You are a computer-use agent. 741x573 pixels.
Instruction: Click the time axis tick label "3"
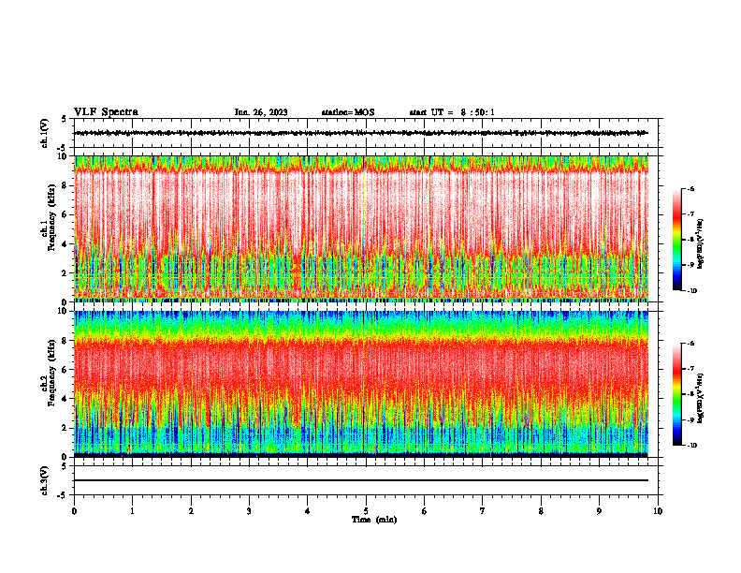pos(249,511)
